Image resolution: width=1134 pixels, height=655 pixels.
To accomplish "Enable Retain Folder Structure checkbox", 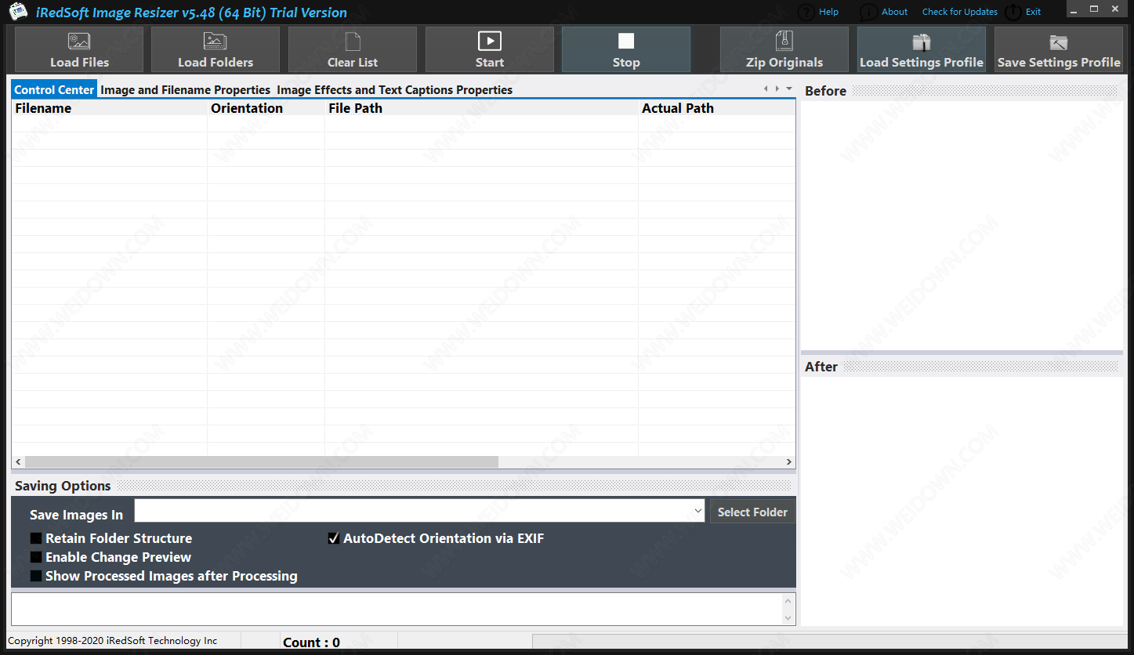I will [36, 538].
